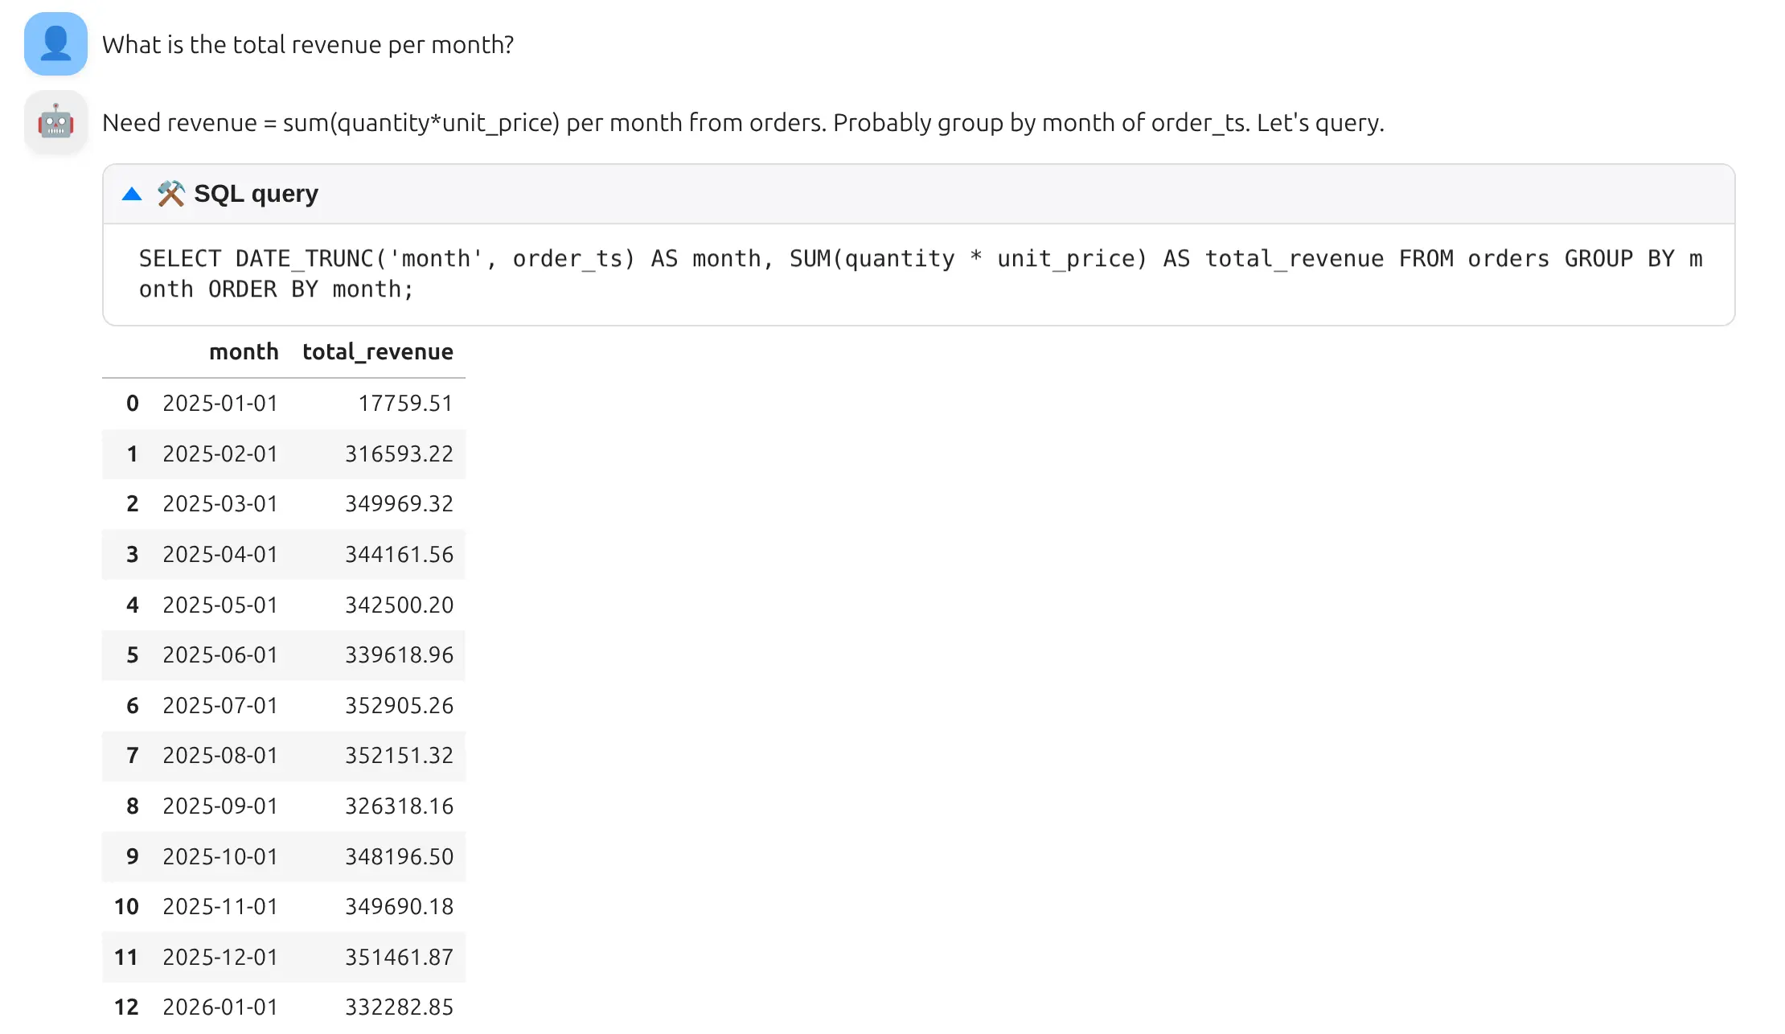1785x1034 pixels.
Task: Click the "month" column header
Action: coord(244,352)
